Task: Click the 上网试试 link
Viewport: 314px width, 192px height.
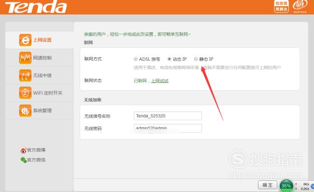Action: coord(160,81)
